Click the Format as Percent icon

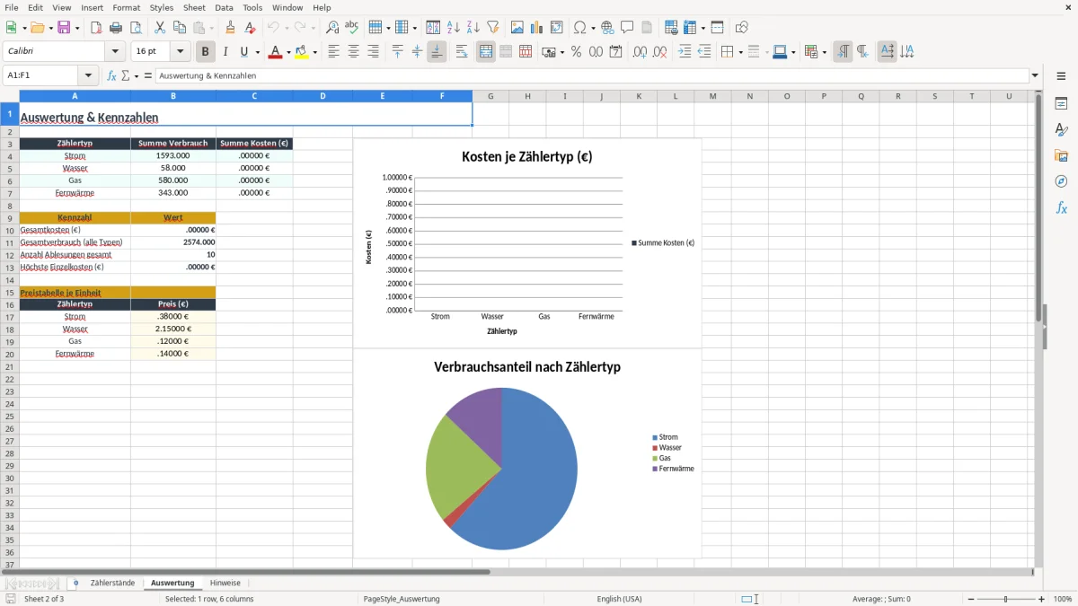(577, 52)
